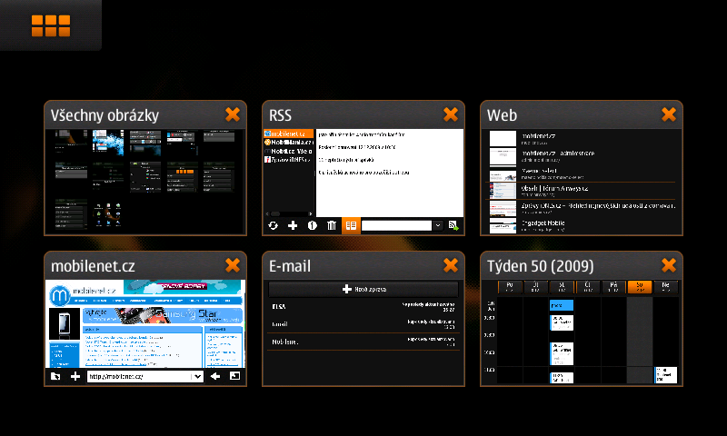This screenshot has width=727, height=436.
Task: Toggle the RSS orange list view icon
Action: click(351, 225)
